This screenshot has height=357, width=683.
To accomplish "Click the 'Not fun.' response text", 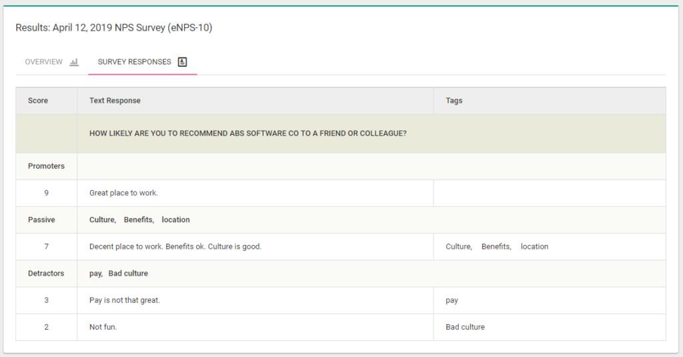I will [103, 327].
